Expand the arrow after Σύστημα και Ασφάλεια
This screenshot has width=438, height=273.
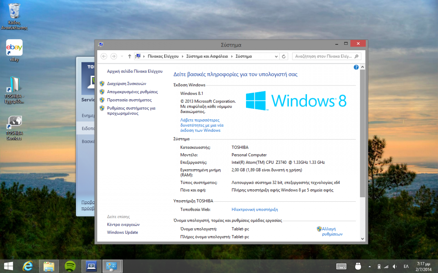(x=232, y=56)
